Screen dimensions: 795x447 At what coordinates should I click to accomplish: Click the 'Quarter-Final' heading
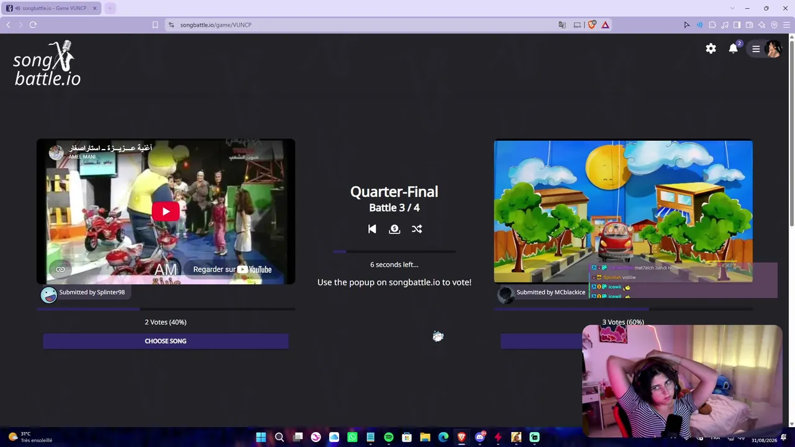click(x=394, y=192)
